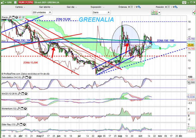Maximize the Precio panel window icon
Viewport: 196px width, 138px height.
point(13,17)
